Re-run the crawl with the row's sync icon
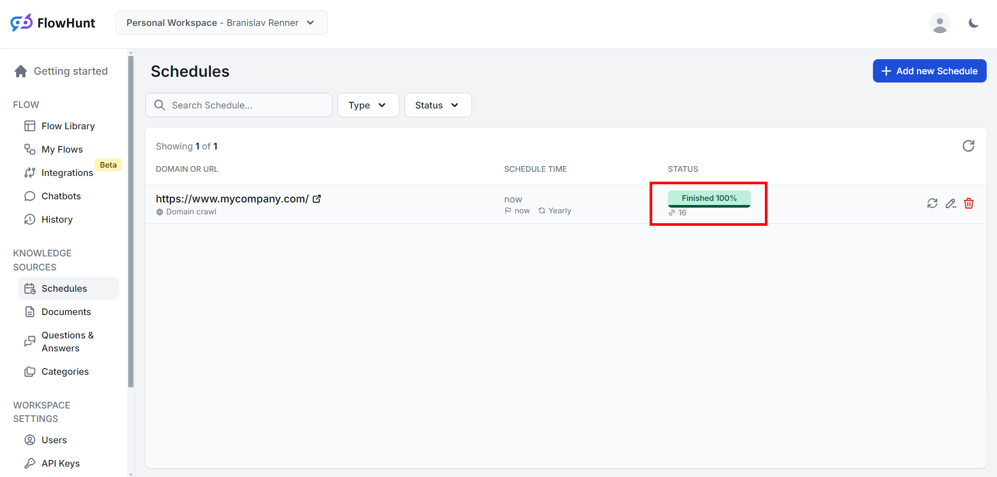Viewport: 997px width, 477px height. (x=932, y=203)
